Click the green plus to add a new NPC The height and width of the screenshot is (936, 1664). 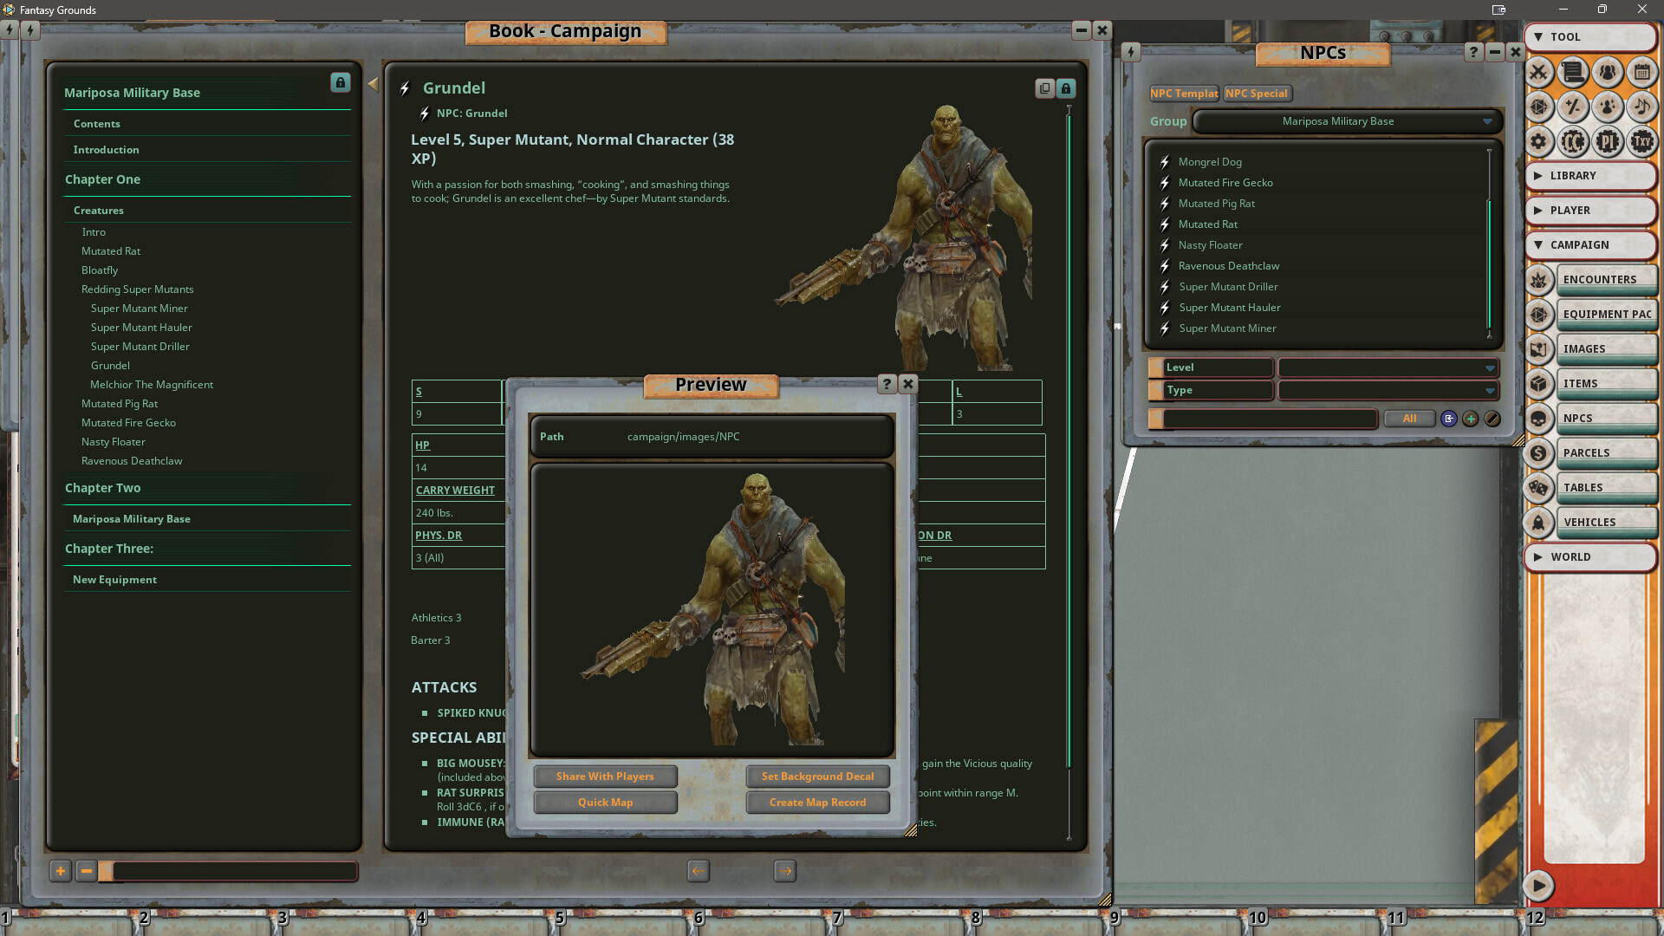pyautogui.click(x=1471, y=419)
